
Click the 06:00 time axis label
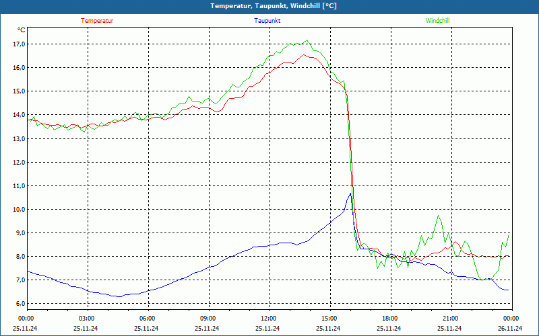[x=148, y=319]
